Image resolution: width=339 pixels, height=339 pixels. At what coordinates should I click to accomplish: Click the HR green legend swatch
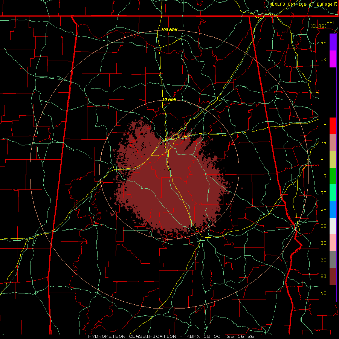(x=333, y=176)
